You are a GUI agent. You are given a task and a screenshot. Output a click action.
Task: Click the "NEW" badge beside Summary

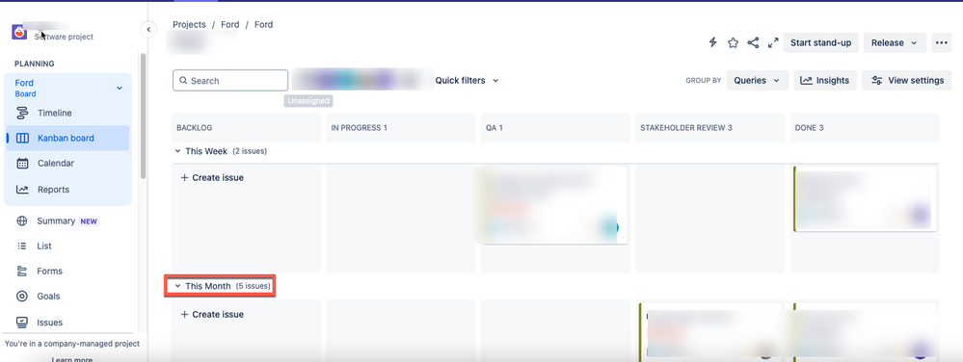(x=89, y=221)
